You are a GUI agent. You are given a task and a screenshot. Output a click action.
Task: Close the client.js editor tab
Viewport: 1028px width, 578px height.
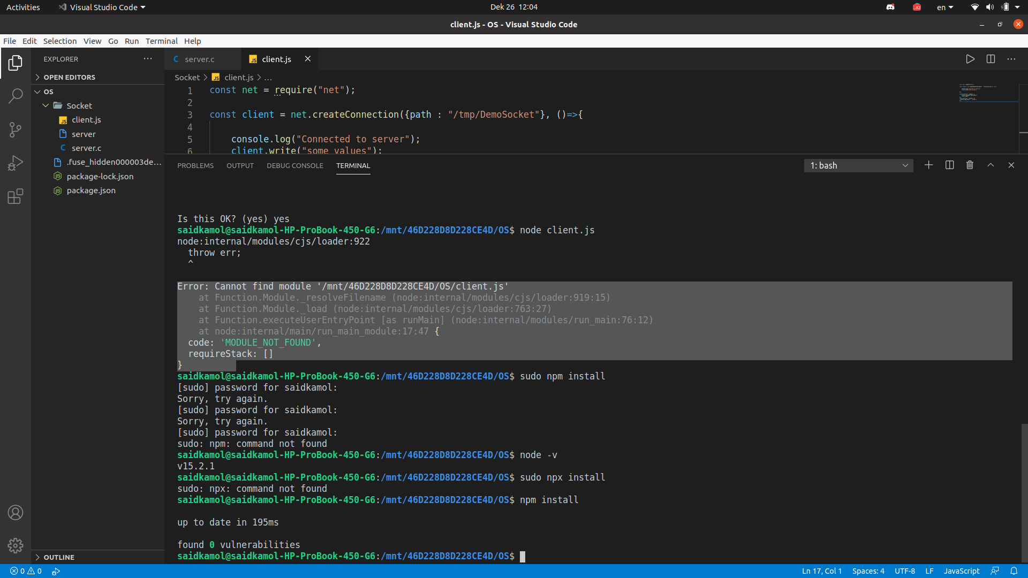pyautogui.click(x=308, y=59)
